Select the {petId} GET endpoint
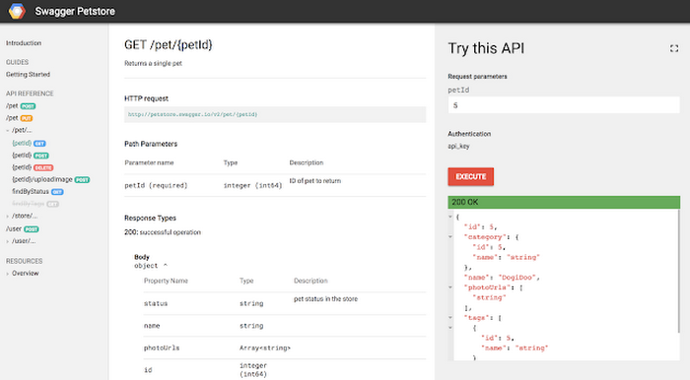This screenshot has width=690, height=380. pos(29,143)
